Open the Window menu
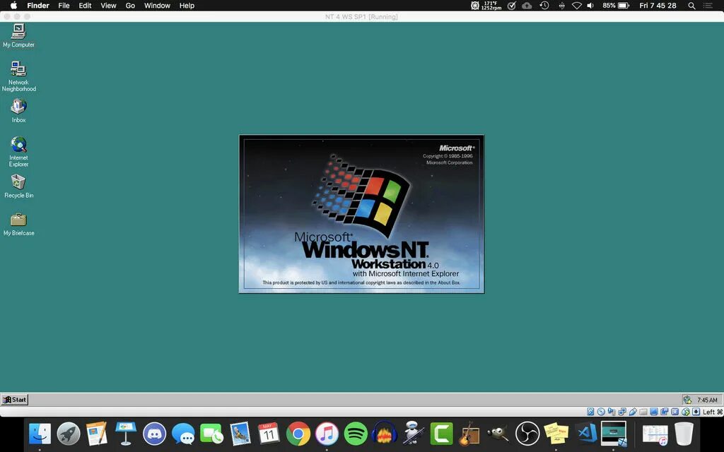 (157, 6)
